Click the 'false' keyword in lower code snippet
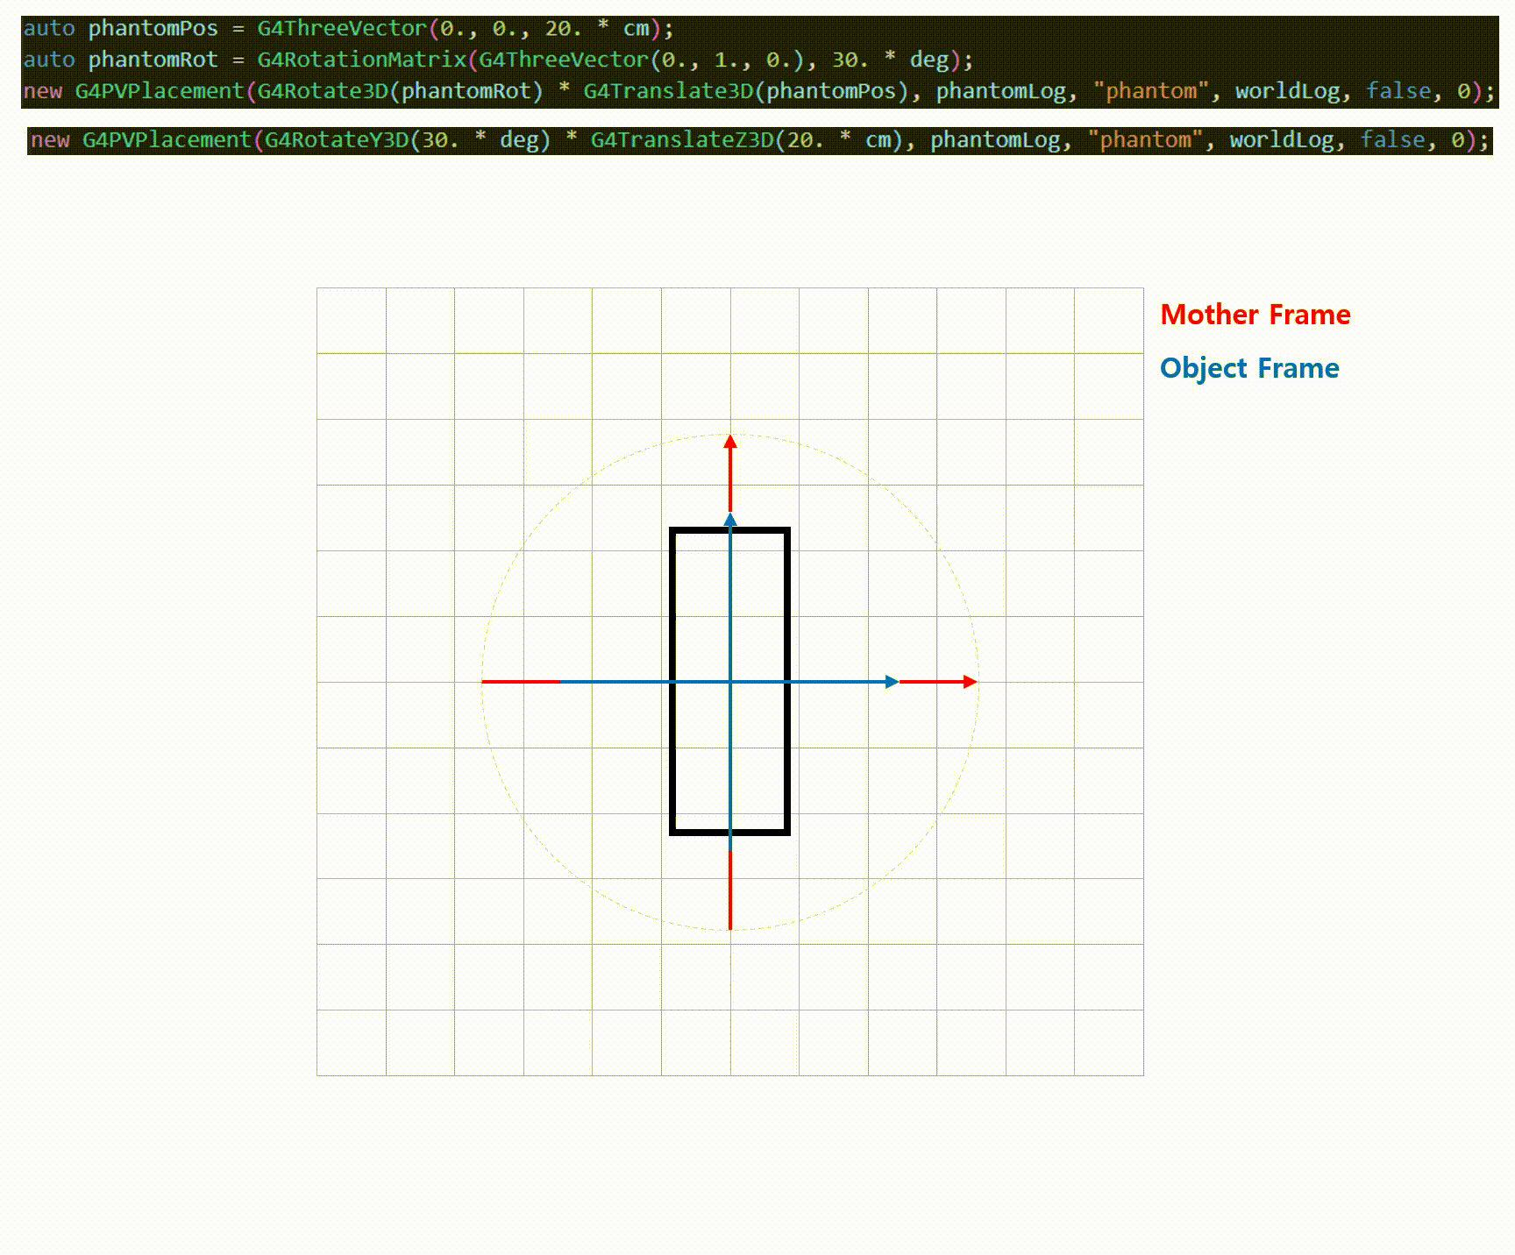 [x=1392, y=141]
